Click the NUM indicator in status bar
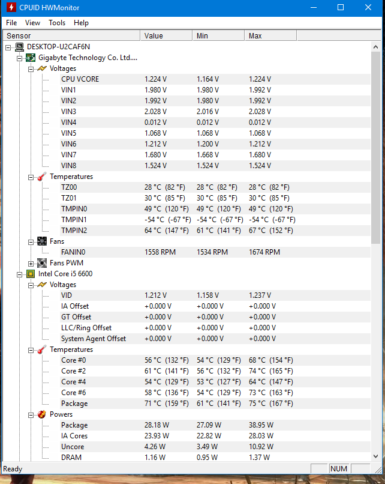385x484 pixels. pyautogui.click(x=339, y=468)
